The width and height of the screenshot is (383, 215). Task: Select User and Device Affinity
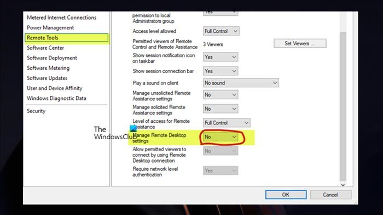tap(55, 88)
